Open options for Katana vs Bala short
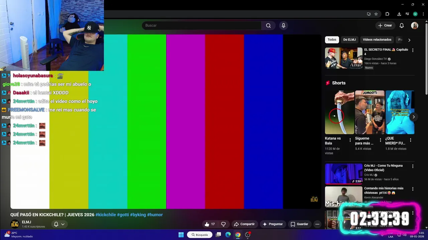The width and height of the screenshot is (428, 240). click(x=350, y=140)
